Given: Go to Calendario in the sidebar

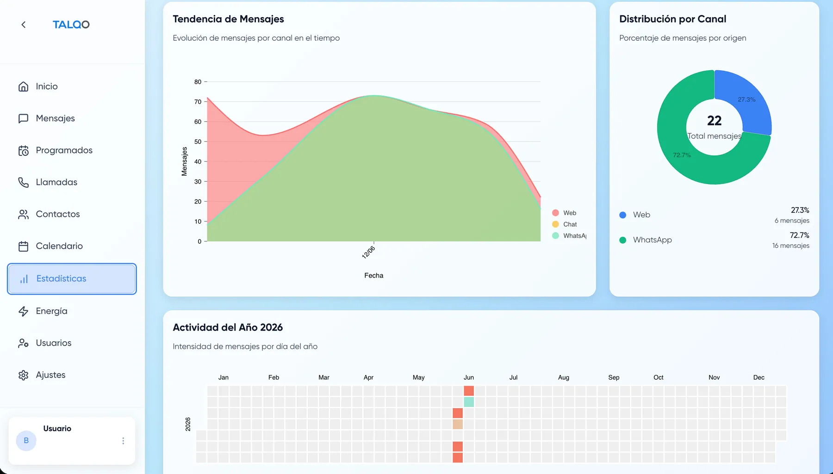Looking at the screenshot, I should [72, 246].
